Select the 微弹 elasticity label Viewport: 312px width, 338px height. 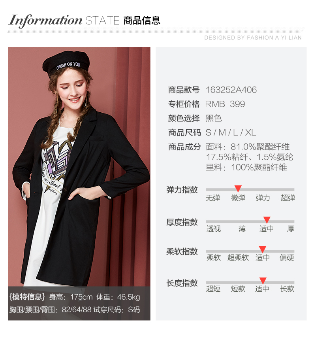pyautogui.click(x=238, y=198)
